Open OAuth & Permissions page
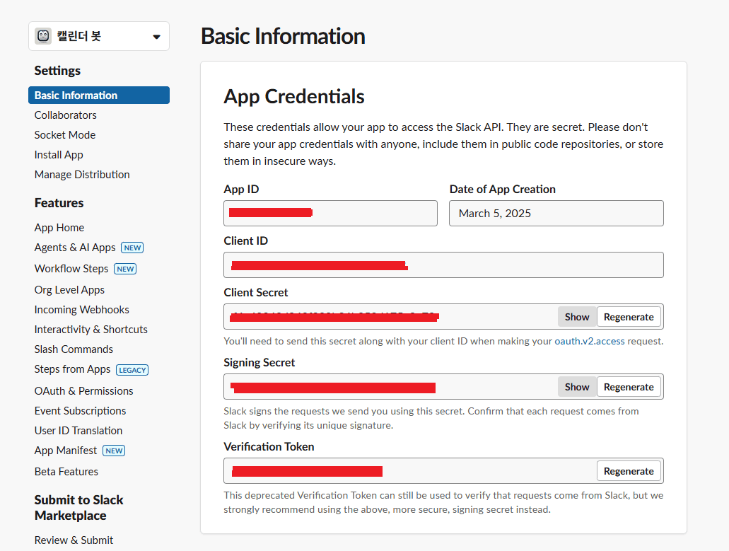This screenshot has height=551, width=729. click(x=83, y=391)
